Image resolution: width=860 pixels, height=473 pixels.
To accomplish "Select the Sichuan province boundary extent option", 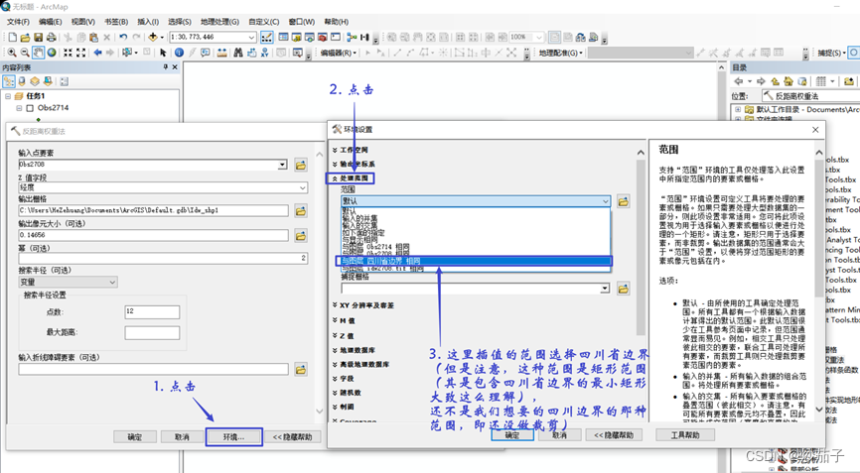I will [382, 262].
